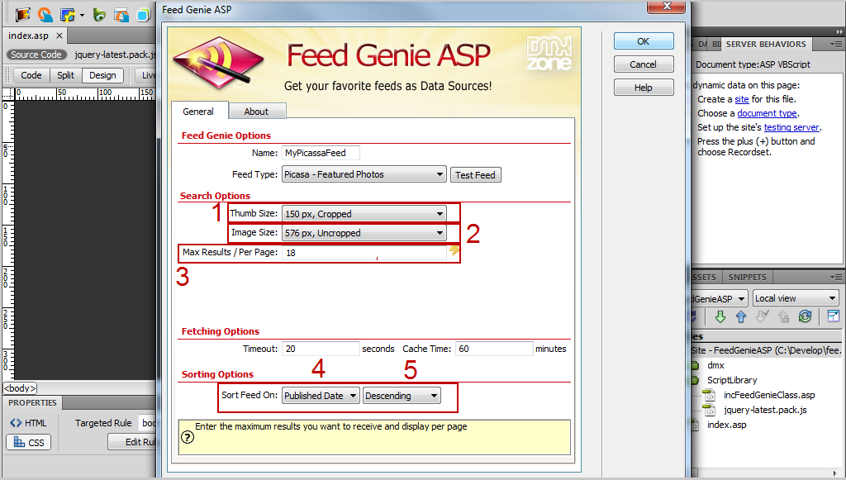Switch to Split view

point(66,75)
